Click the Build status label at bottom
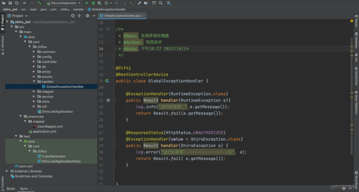 (x=11, y=188)
